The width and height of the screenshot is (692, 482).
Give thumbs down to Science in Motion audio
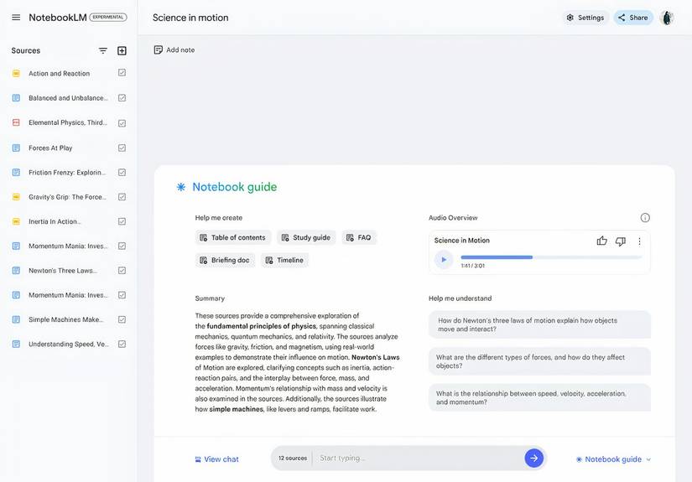(621, 241)
